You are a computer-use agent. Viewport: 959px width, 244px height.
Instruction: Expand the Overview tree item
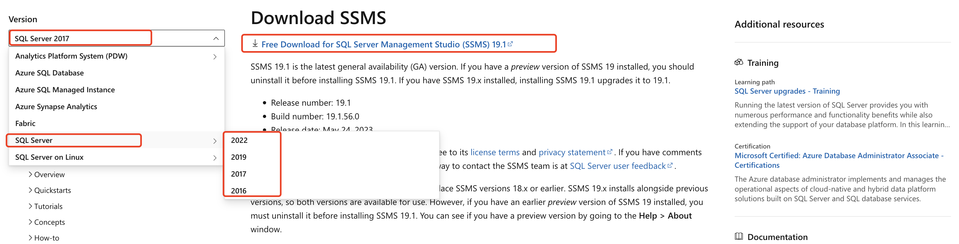point(31,174)
